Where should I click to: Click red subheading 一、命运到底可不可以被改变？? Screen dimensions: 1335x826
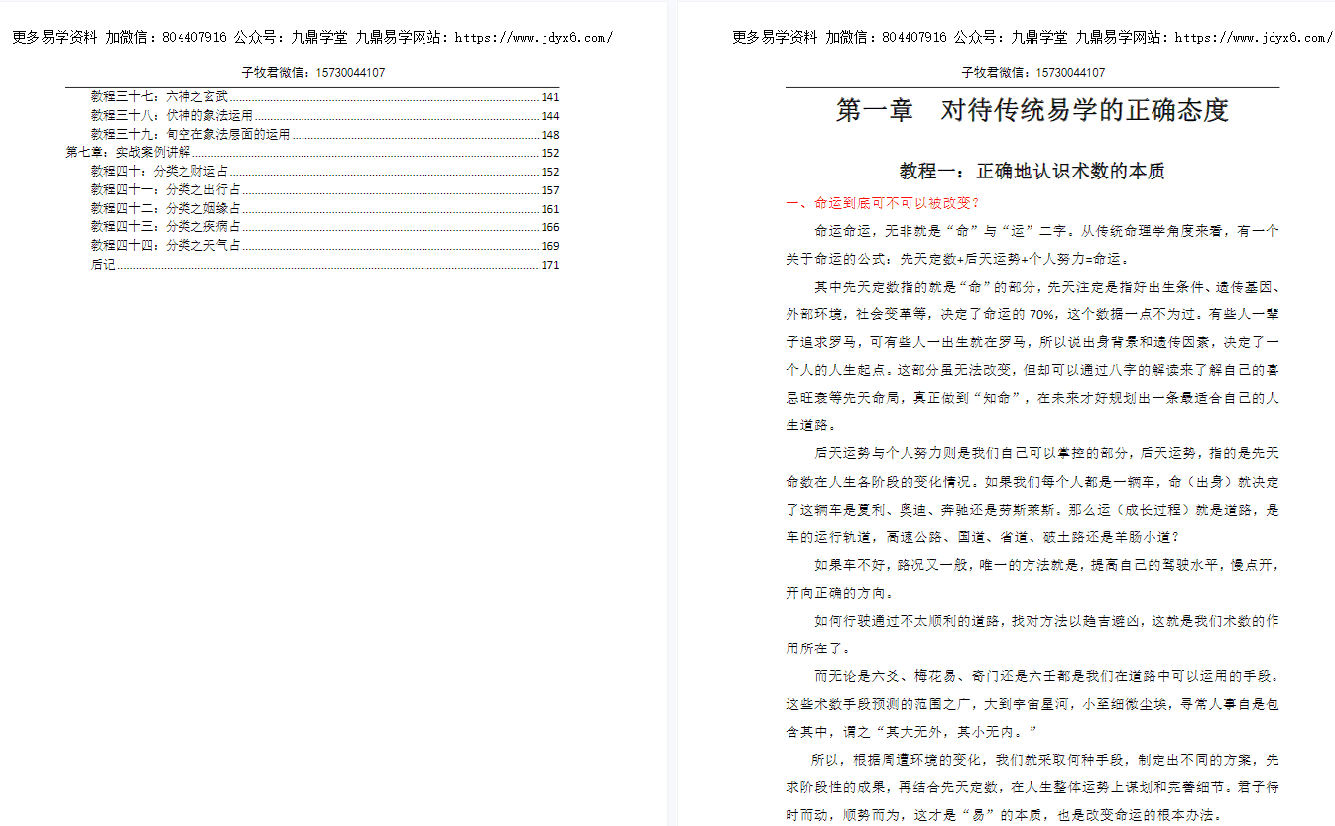882,203
